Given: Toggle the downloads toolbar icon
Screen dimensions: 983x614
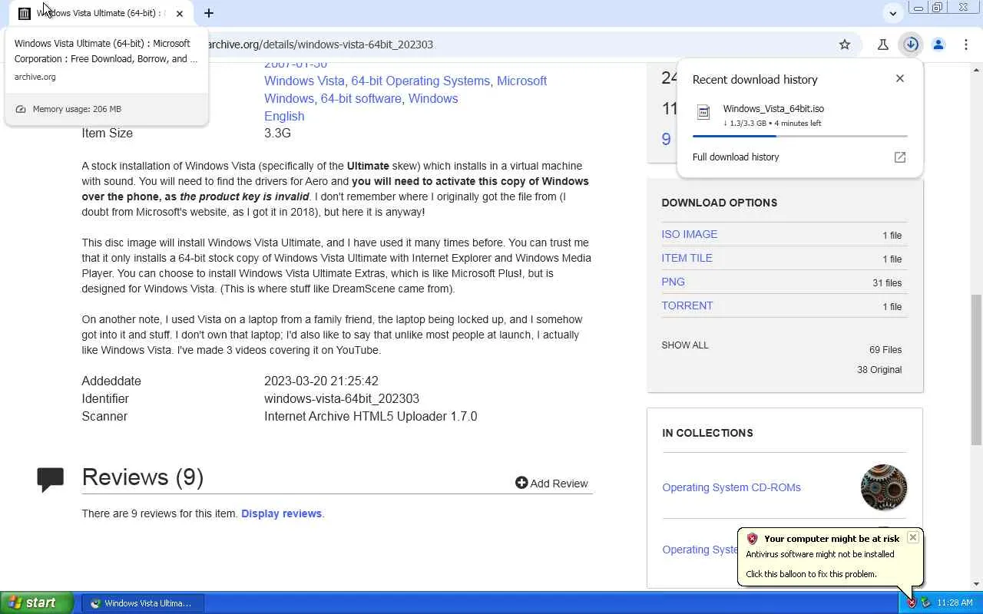Looking at the screenshot, I should (911, 45).
